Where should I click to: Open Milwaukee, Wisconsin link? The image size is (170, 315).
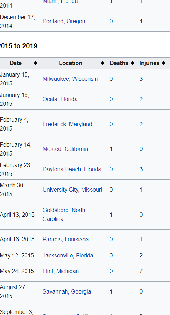click(x=70, y=79)
